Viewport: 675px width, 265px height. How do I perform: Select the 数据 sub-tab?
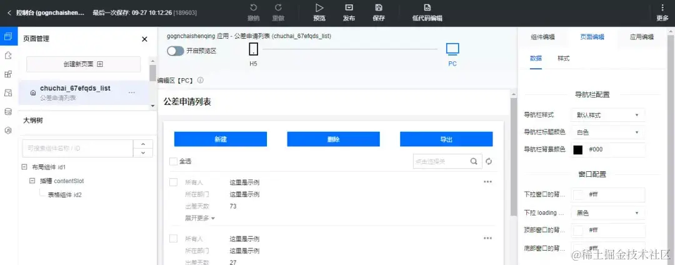click(x=536, y=59)
